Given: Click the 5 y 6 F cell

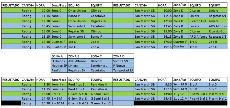Looking at the screenshot, I should (x=59, y=94).
